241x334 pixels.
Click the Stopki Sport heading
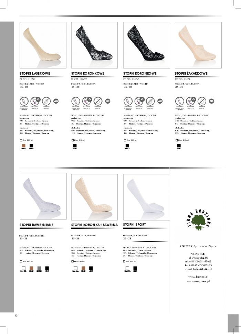[134, 225]
